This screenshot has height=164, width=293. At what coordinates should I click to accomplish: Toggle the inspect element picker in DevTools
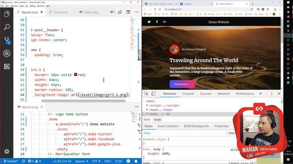[146, 93]
